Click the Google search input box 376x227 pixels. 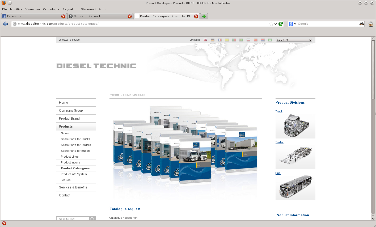328,24
